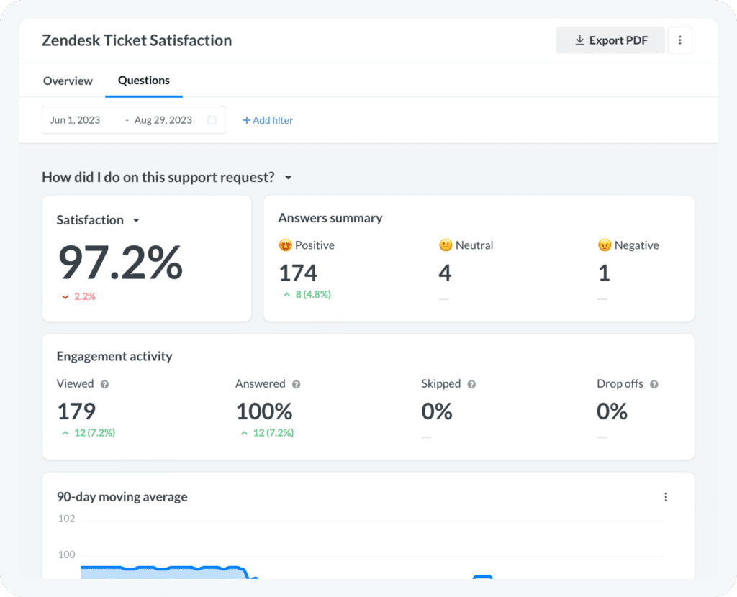Click the red decrease arrow under 97.2%

point(65,296)
